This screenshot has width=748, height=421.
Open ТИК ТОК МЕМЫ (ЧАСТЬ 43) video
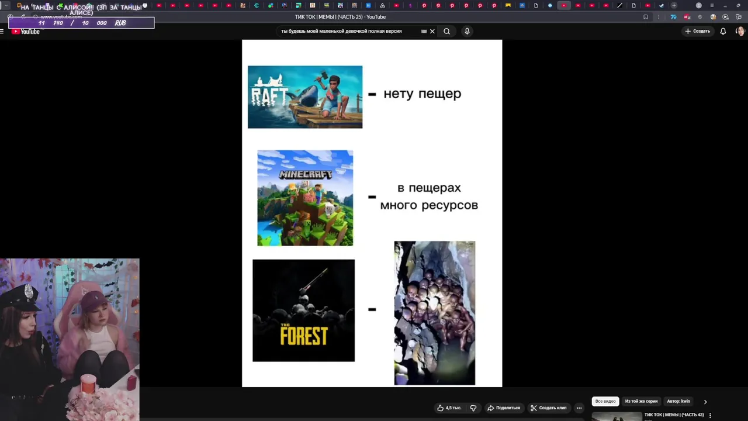tap(674, 415)
